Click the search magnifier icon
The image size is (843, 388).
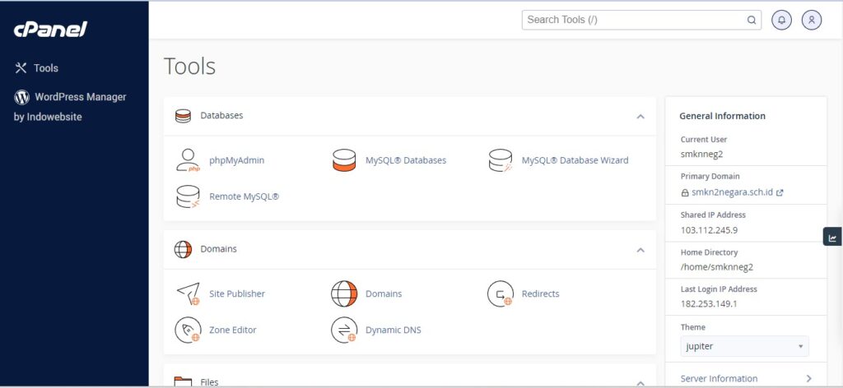751,21
